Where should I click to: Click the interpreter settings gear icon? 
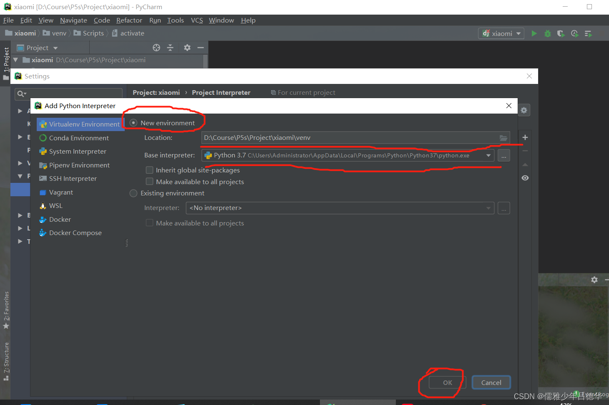(524, 110)
